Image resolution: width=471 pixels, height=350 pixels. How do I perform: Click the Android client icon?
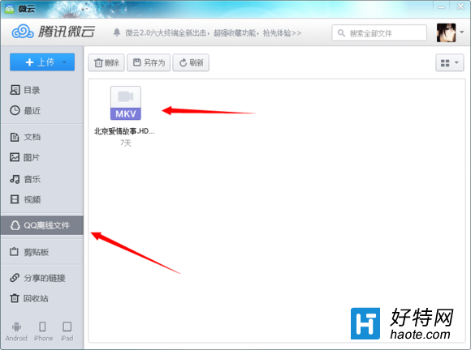pos(16,331)
